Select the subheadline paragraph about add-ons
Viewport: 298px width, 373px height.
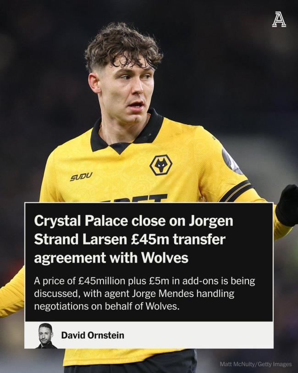pyautogui.click(x=144, y=294)
